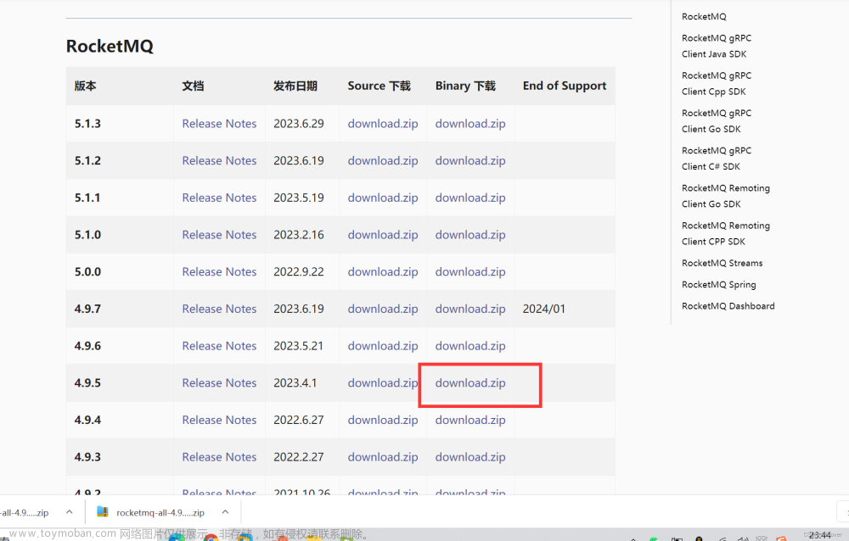Download source zip for version 5.1.3
849x541 pixels.
pos(383,123)
